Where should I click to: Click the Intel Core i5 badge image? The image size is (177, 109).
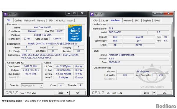point(75,33)
